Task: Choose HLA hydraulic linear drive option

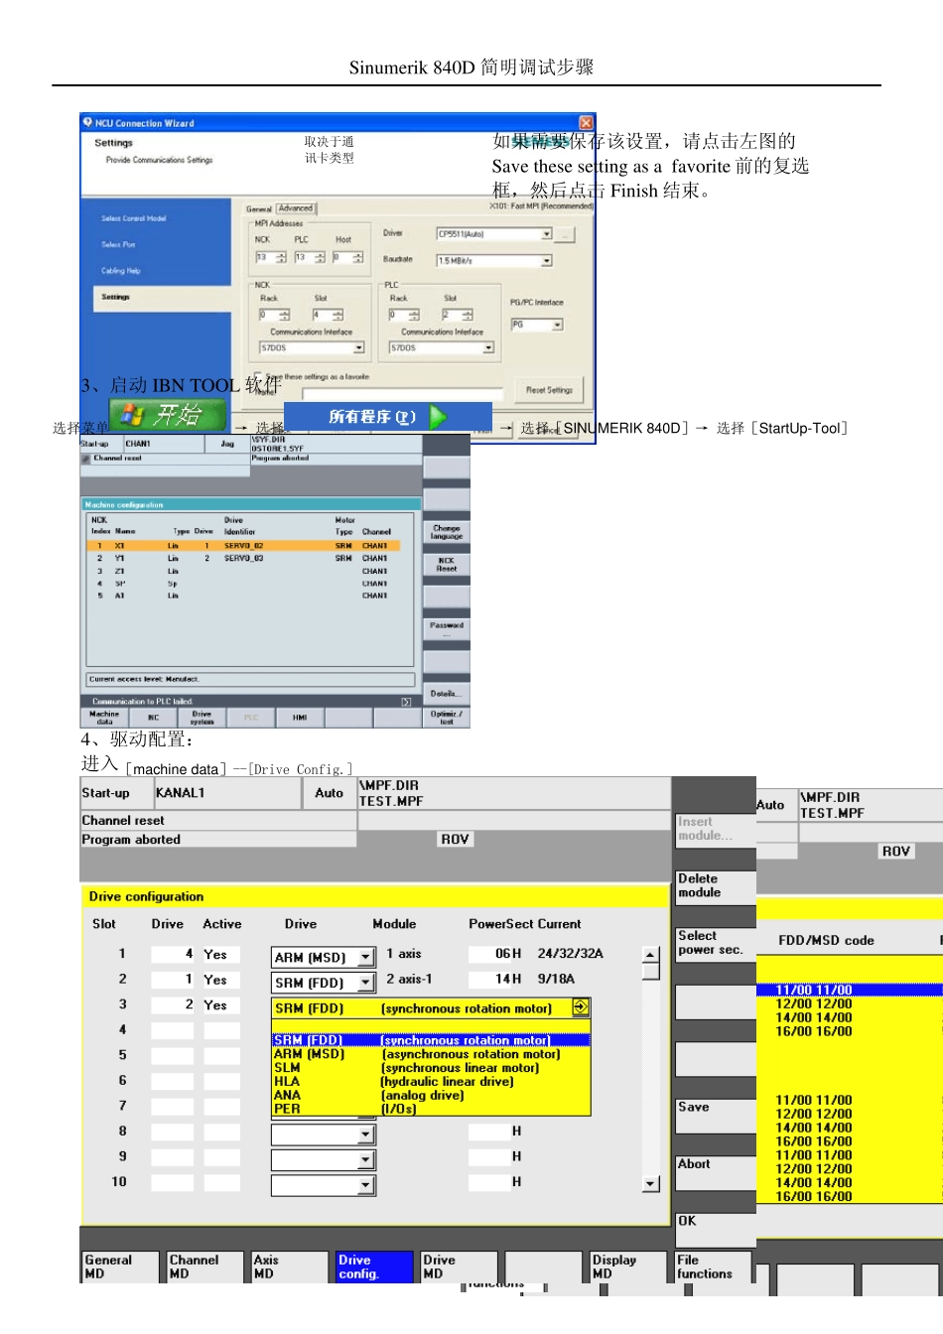Action: [x=431, y=1082]
